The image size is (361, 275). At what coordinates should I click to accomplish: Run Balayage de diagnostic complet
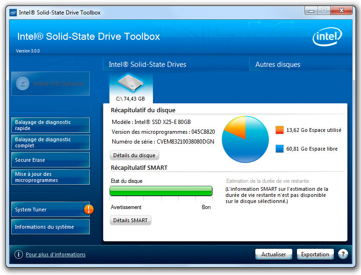51,142
